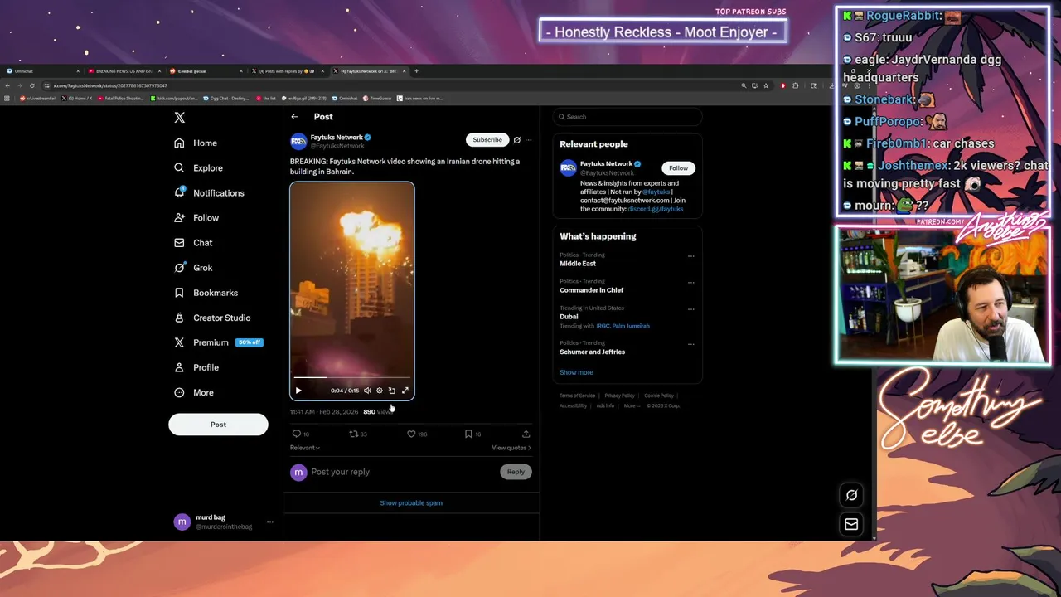Switch to the Omnichat browser tab

point(41,71)
